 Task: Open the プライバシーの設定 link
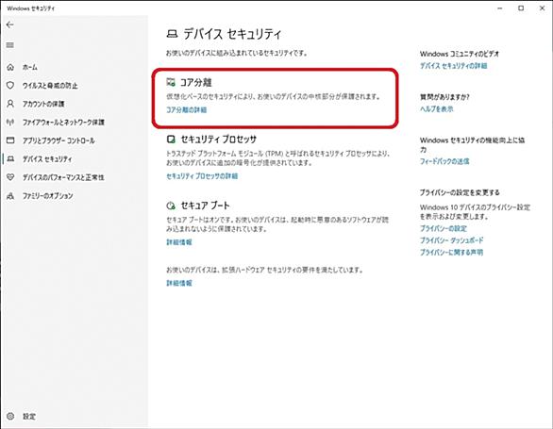click(444, 228)
